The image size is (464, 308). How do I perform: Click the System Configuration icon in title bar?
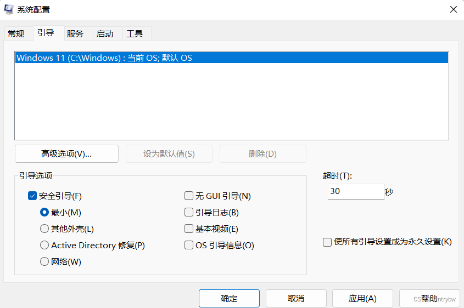(x=9, y=9)
